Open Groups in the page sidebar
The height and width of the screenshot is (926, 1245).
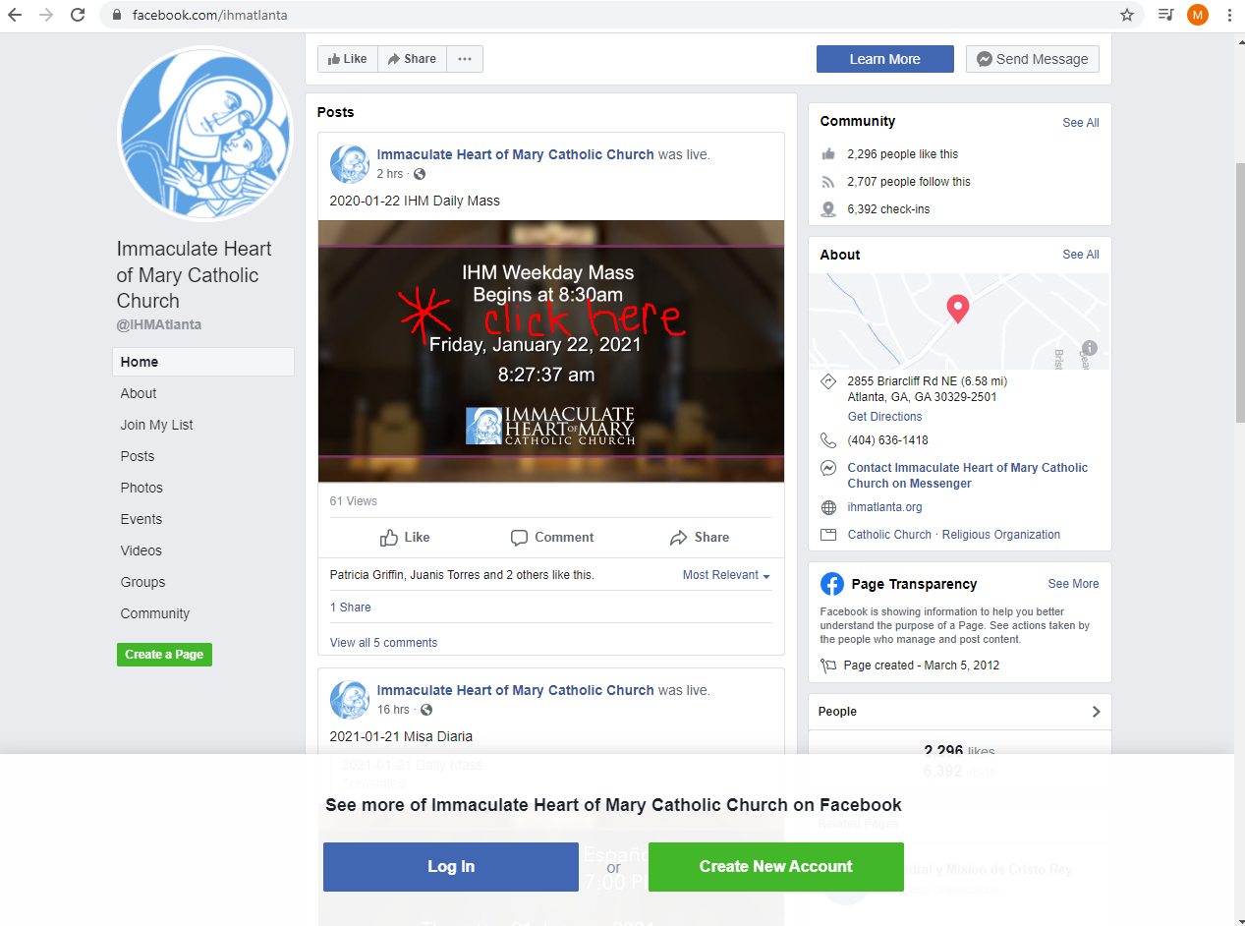pos(143,582)
